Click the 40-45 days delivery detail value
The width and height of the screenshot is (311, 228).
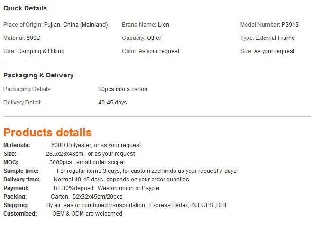click(112, 103)
